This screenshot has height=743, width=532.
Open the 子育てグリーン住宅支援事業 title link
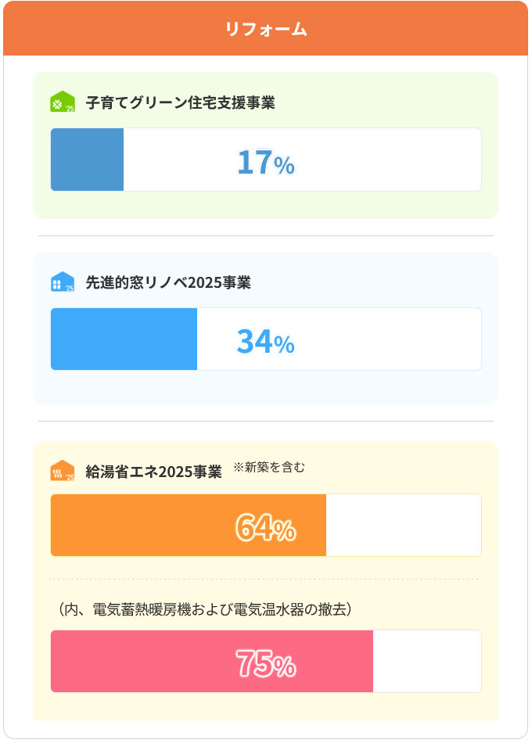180,102
